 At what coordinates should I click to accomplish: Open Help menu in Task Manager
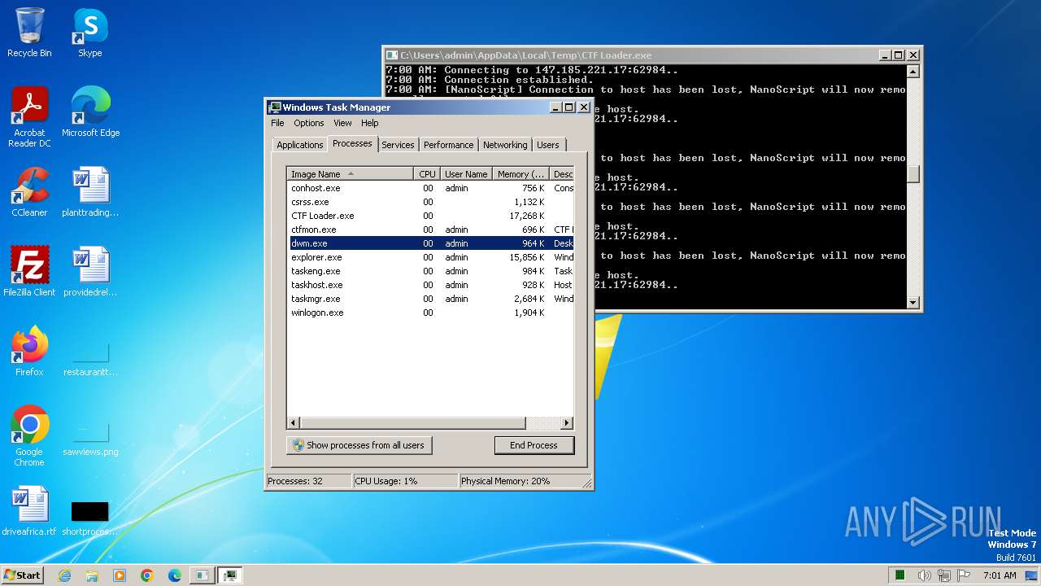point(369,123)
